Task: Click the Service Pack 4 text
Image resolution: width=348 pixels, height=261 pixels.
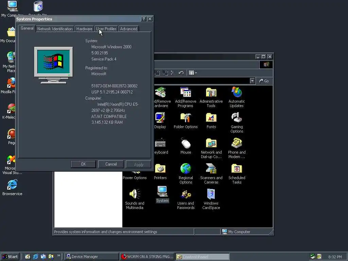Action: pos(104,59)
